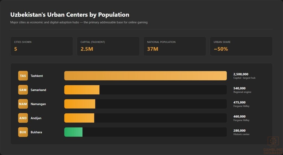Click the ~50% urban share figure
The image size is (283, 155).
(x=221, y=49)
